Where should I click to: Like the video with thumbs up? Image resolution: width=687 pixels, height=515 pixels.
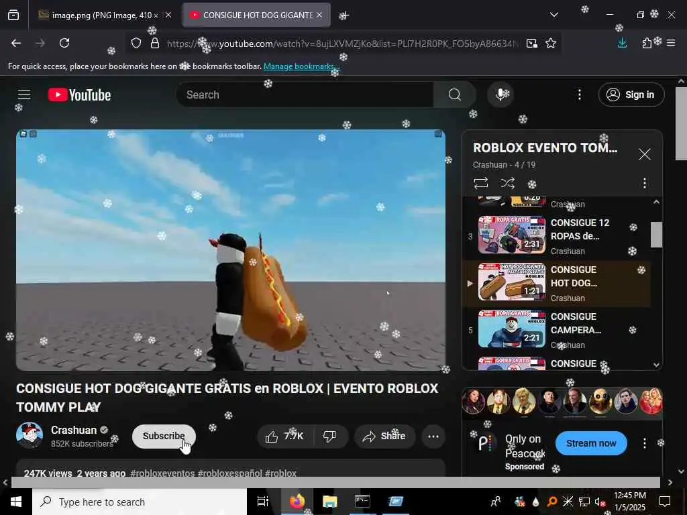pos(284,436)
